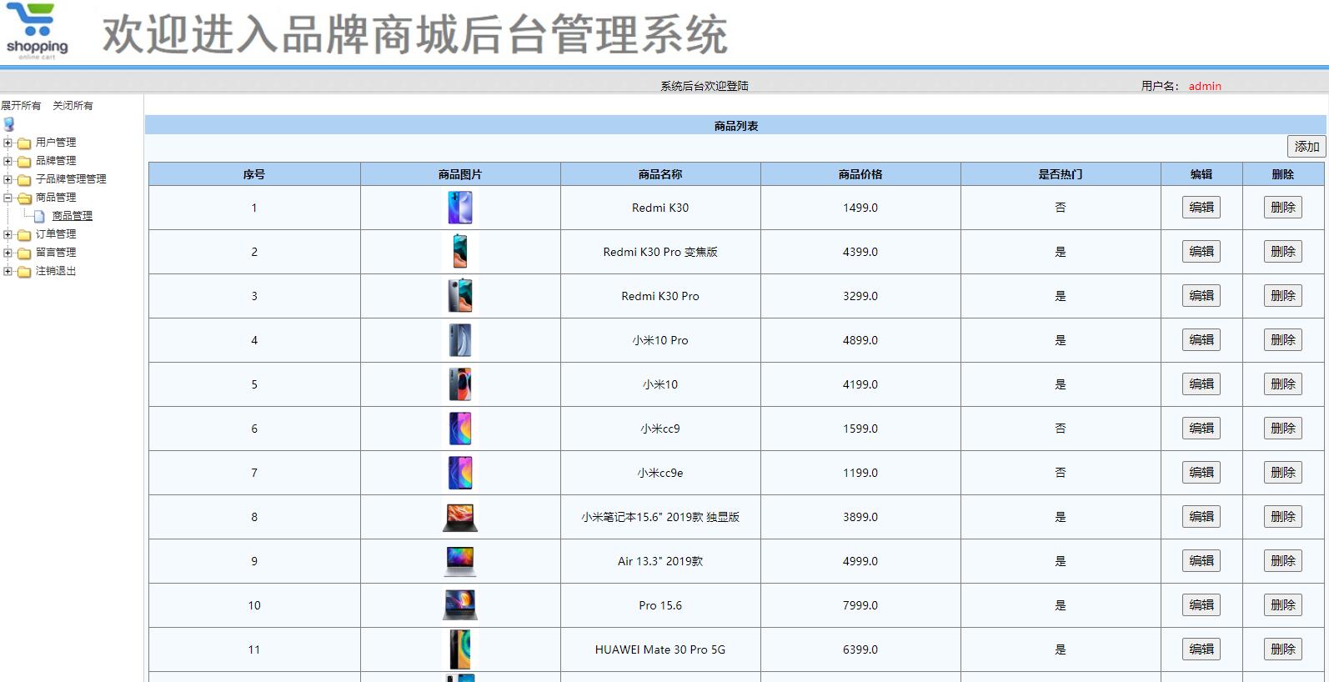Edit the Redmi K30 row

coord(1201,208)
